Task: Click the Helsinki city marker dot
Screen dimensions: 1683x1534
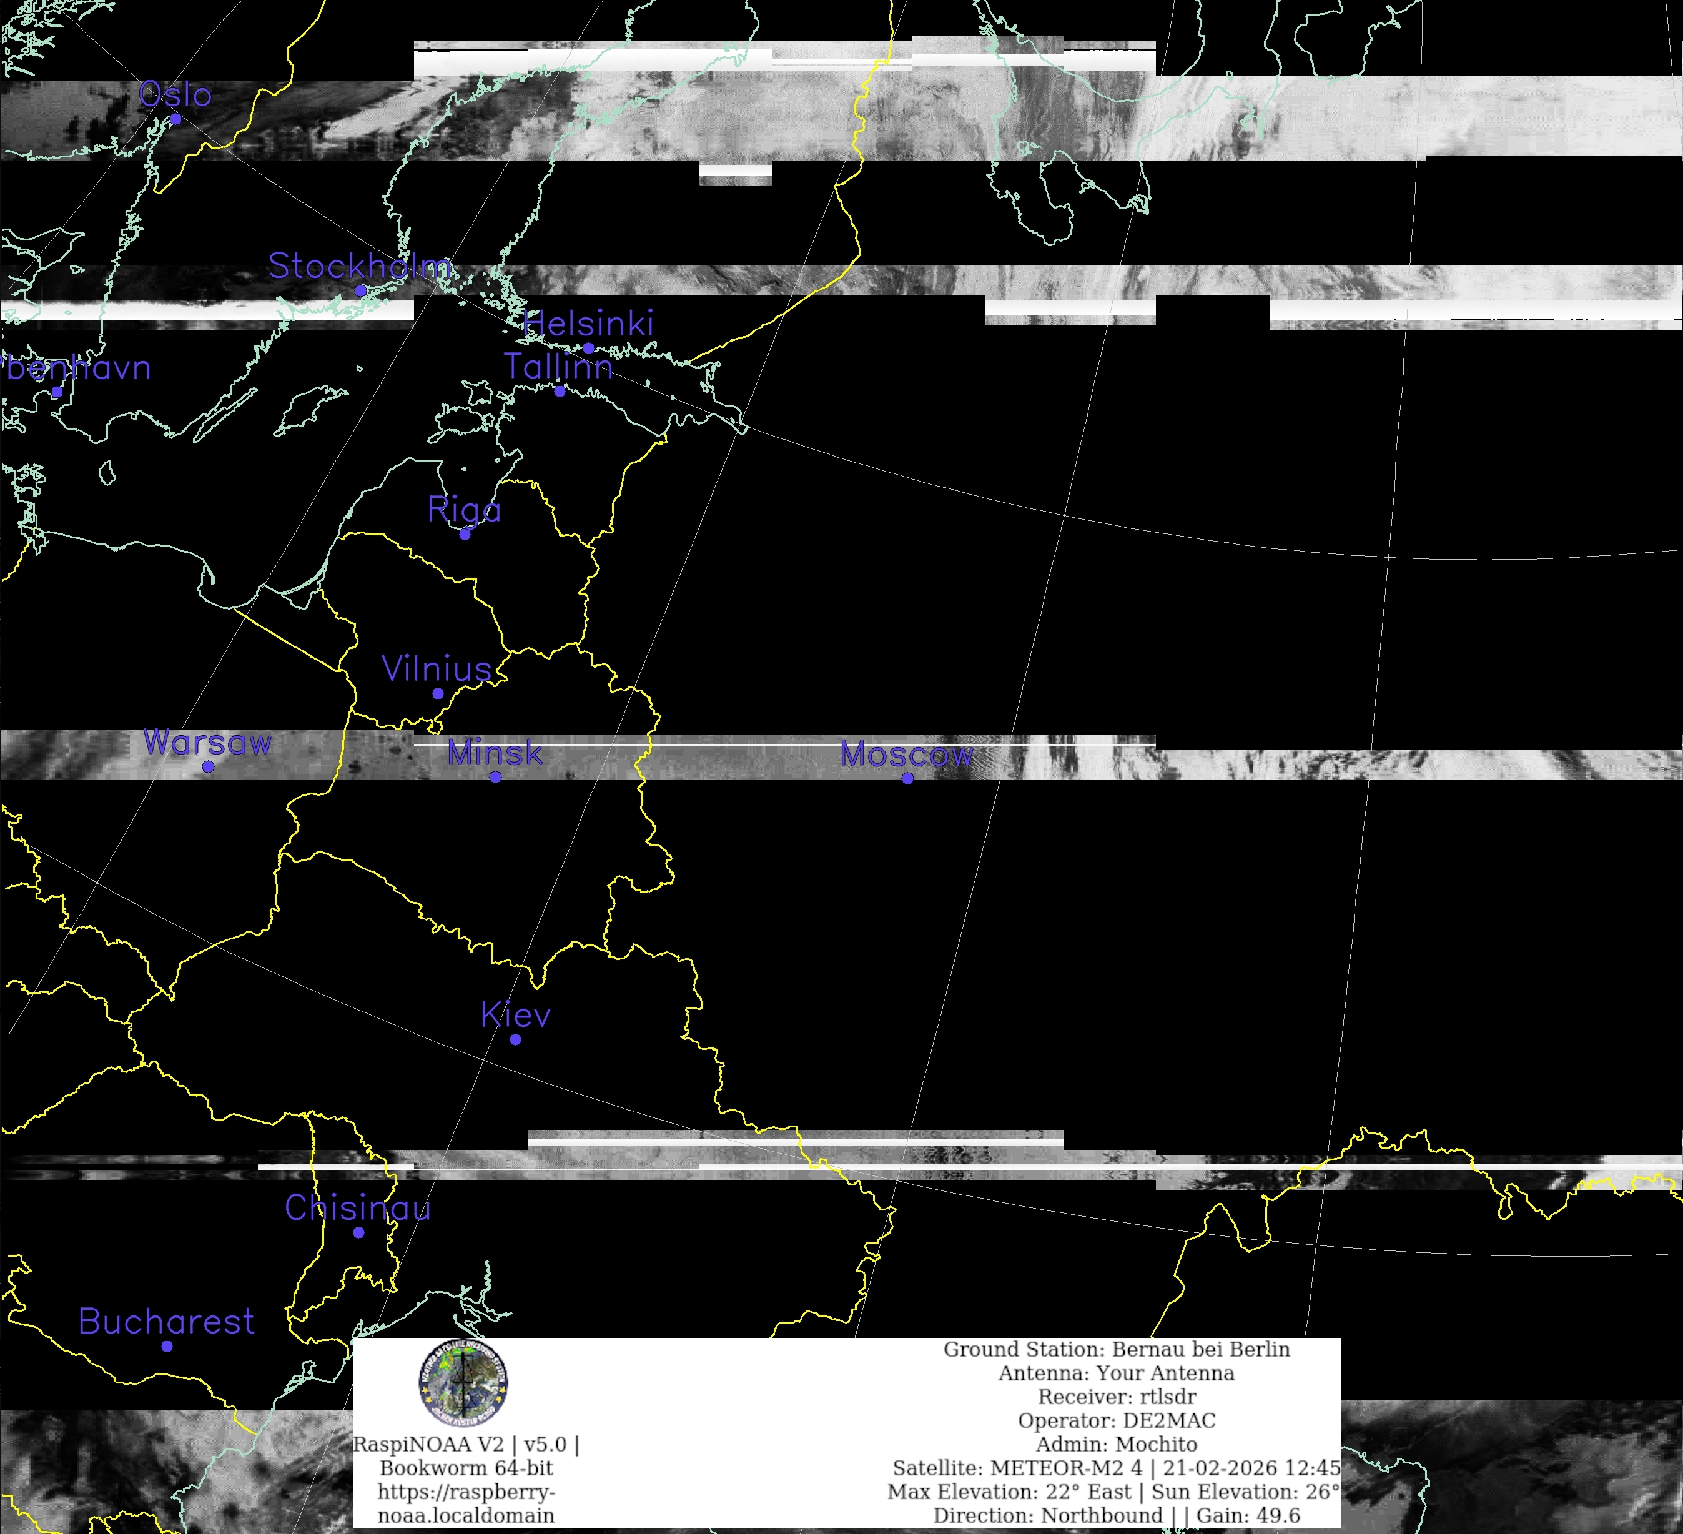Action: pyautogui.click(x=588, y=349)
